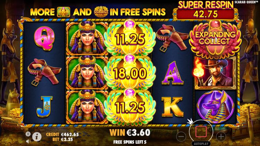Click the Super Respin 42.75 banner
The height and width of the screenshot is (146, 260).
pos(206,11)
